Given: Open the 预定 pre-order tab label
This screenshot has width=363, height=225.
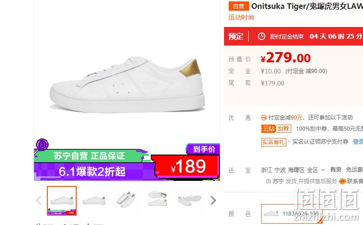Looking at the screenshot, I should (236, 37).
